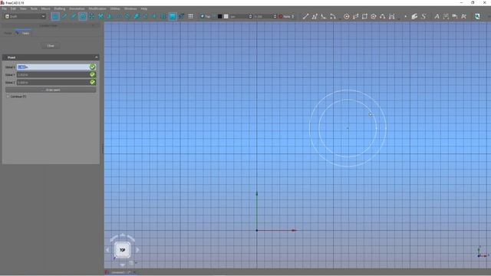The width and height of the screenshot is (491, 276).
Task: Open the Modification menu
Action: click(97, 8)
